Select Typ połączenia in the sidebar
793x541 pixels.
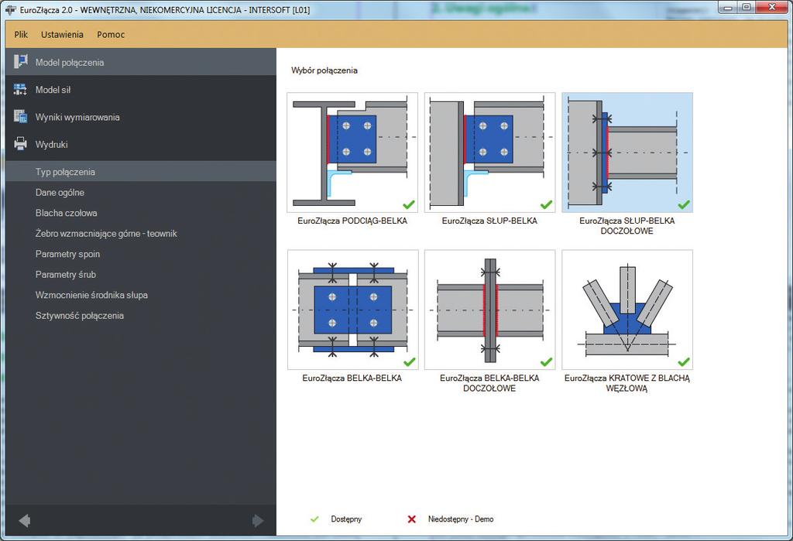[x=141, y=171]
